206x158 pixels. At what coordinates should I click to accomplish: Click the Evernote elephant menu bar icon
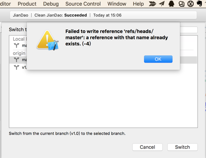(x=199, y=3)
